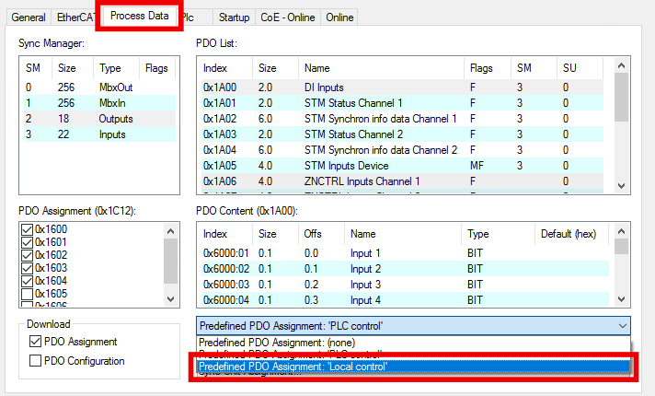Open the Predefined PDO Assignment dropdown
Image resolution: width=655 pixels, height=396 pixels.
[x=413, y=326]
